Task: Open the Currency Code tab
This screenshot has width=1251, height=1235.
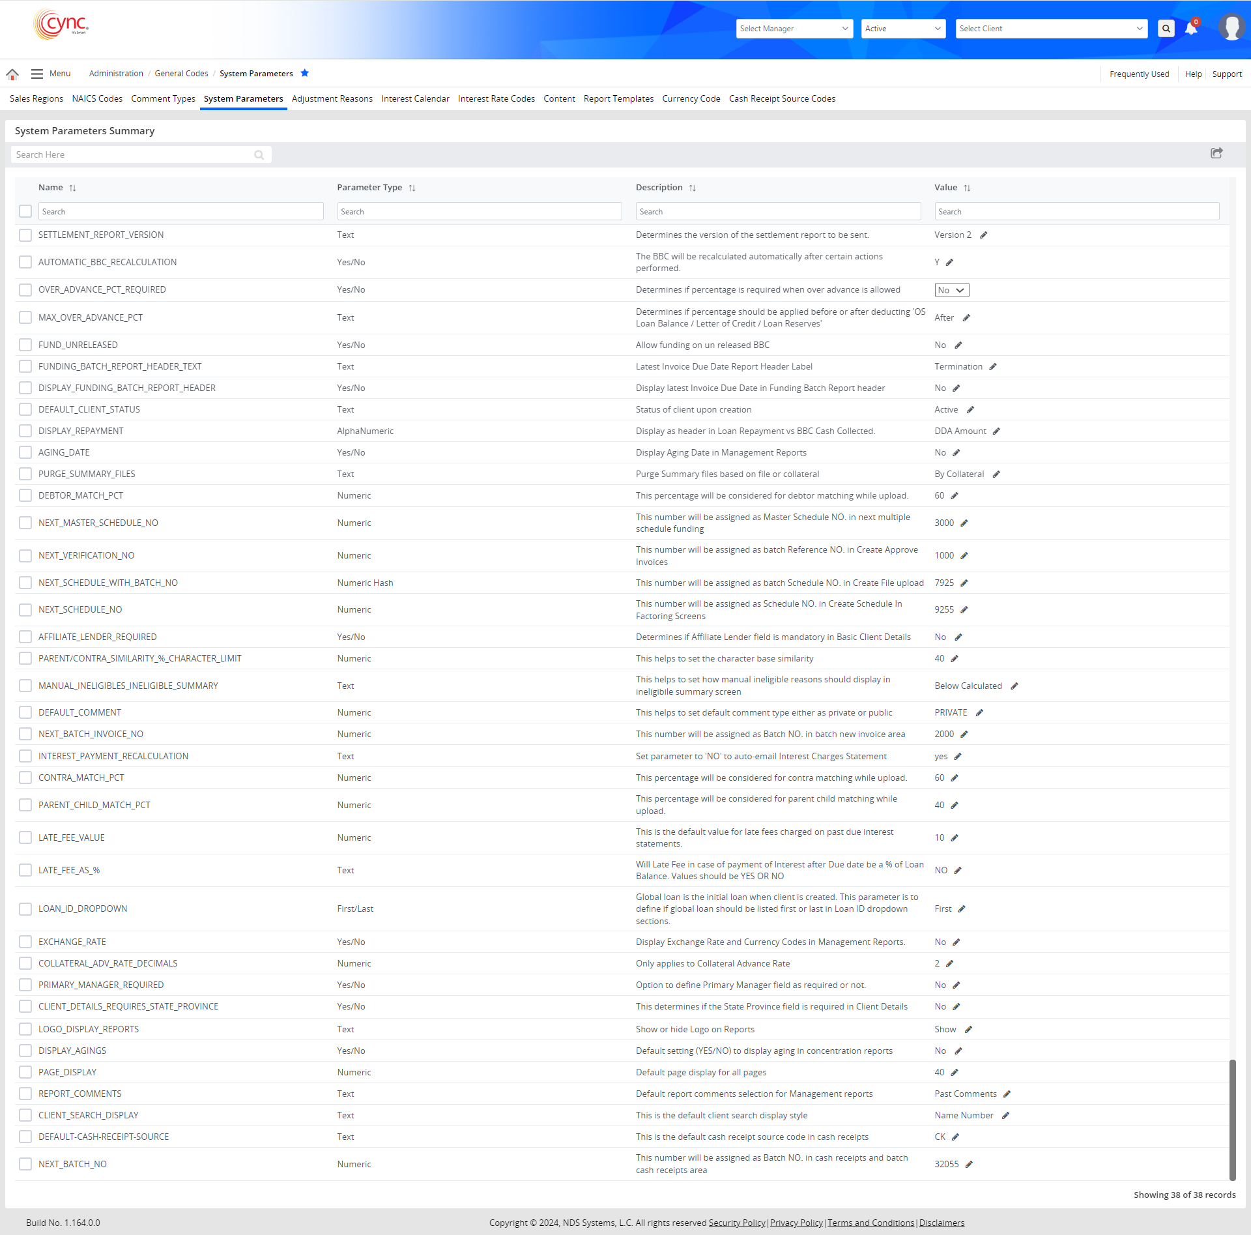Action: [x=691, y=99]
